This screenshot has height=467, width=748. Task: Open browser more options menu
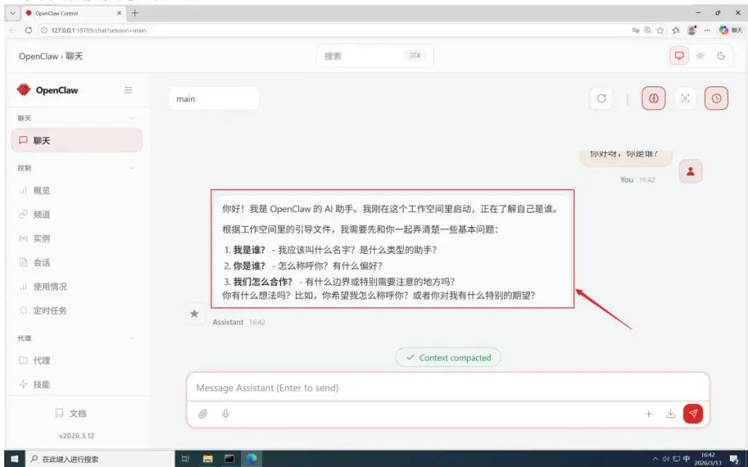707,30
